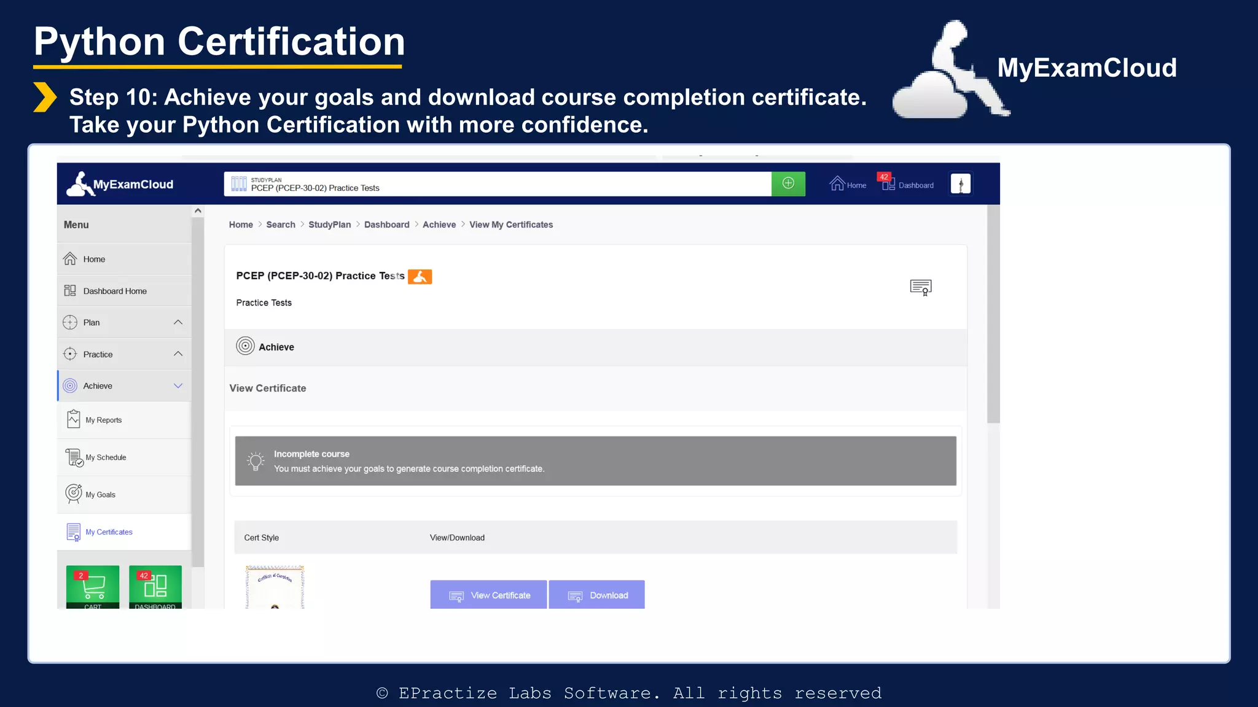Viewport: 1258px width, 707px height.
Task: Click the certificate icon on course card
Action: [920, 287]
